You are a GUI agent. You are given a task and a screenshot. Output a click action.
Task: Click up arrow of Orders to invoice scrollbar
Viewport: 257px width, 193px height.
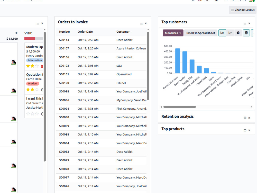(x=148, y=30)
